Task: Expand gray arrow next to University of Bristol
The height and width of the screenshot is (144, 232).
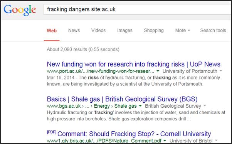Action: click(216, 140)
